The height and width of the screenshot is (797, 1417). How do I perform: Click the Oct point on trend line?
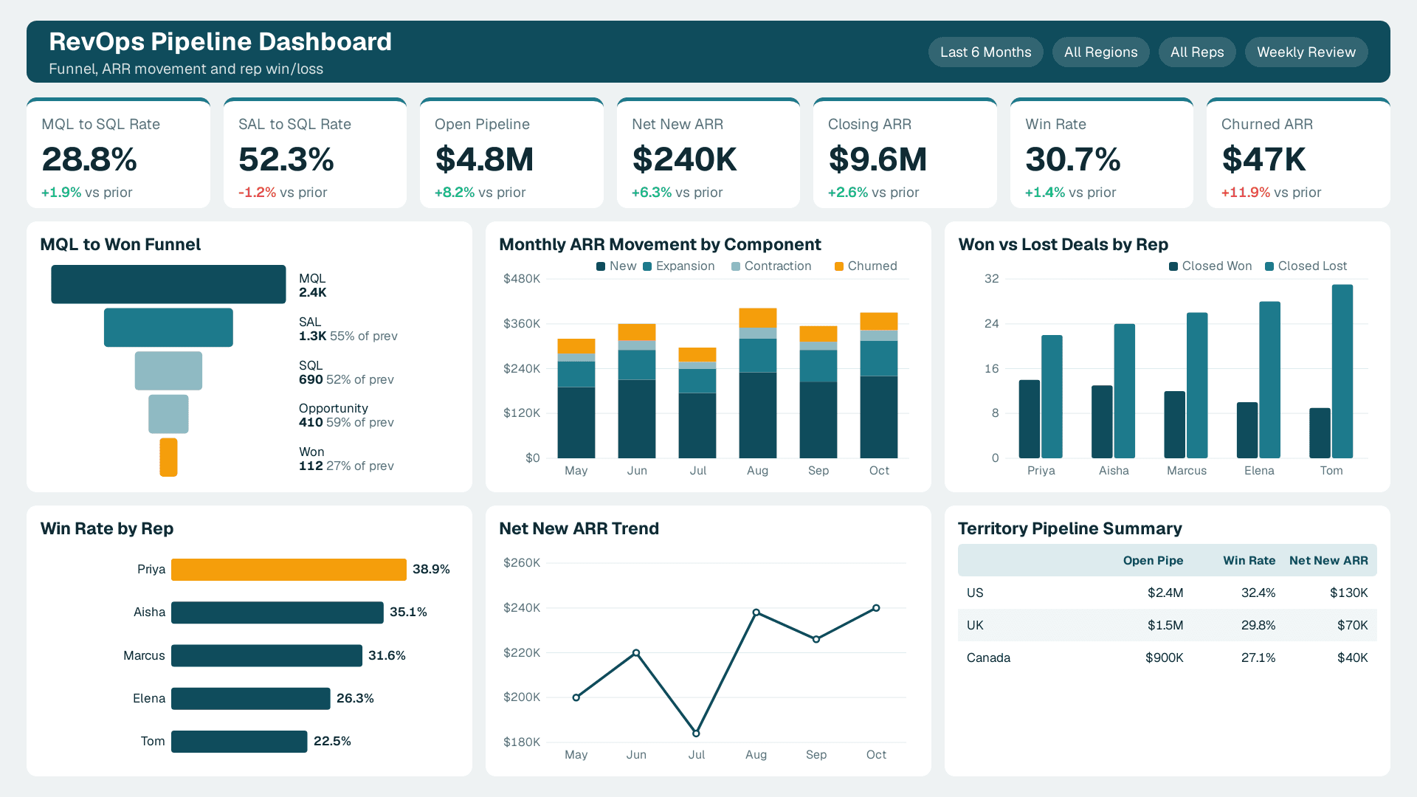(x=876, y=608)
